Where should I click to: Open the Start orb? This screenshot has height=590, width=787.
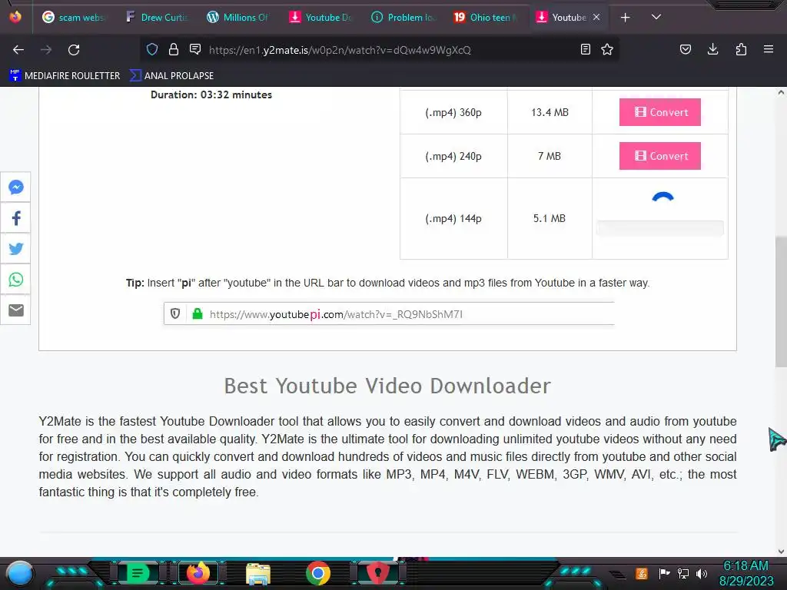tap(20, 573)
